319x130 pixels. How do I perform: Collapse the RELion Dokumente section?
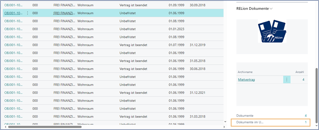click(271, 9)
